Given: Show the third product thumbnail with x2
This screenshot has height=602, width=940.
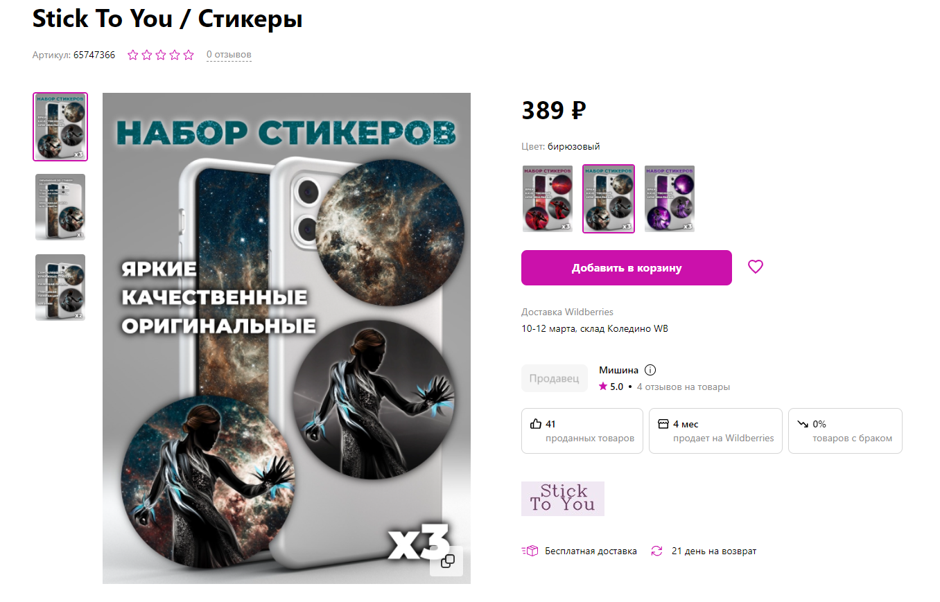Looking at the screenshot, I should [x=60, y=287].
